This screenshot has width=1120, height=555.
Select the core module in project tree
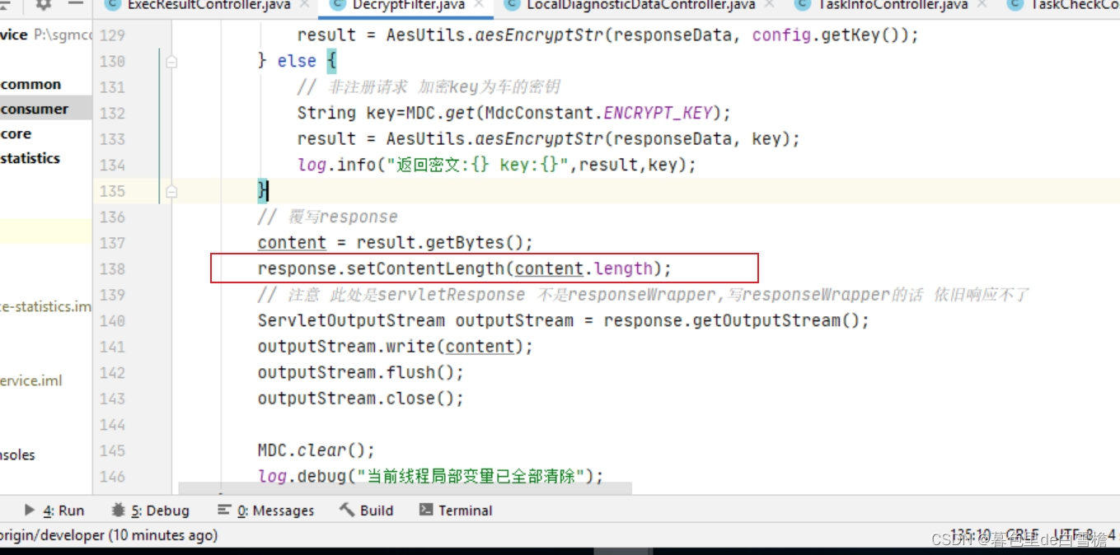[16, 133]
